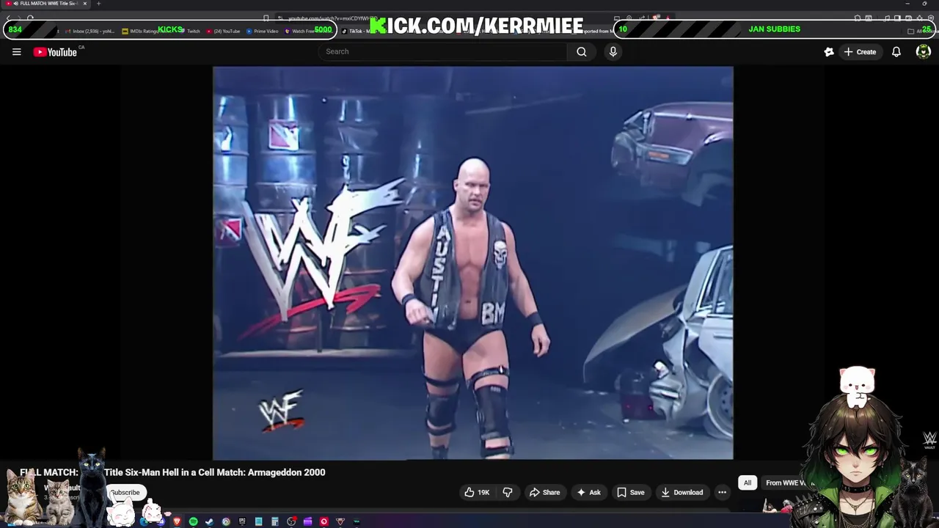Open the Twitch bookmark
Viewport: 939px width, 528px height.
point(191,31)
